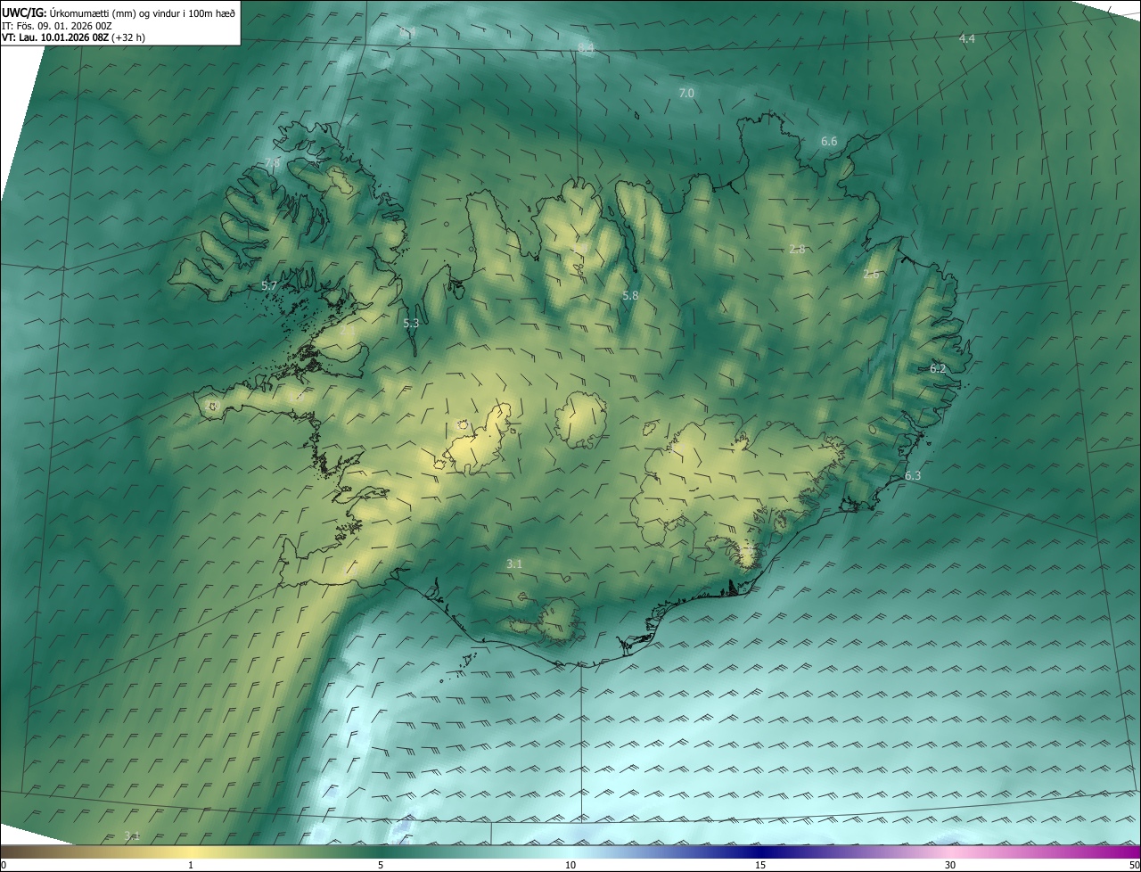Click the 7.8 value near the Westfjords
The width and height of the screenshot is (1141, 872).
click(272, 162)
